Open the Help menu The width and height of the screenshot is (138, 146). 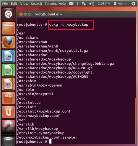click(x=62, y=4)
